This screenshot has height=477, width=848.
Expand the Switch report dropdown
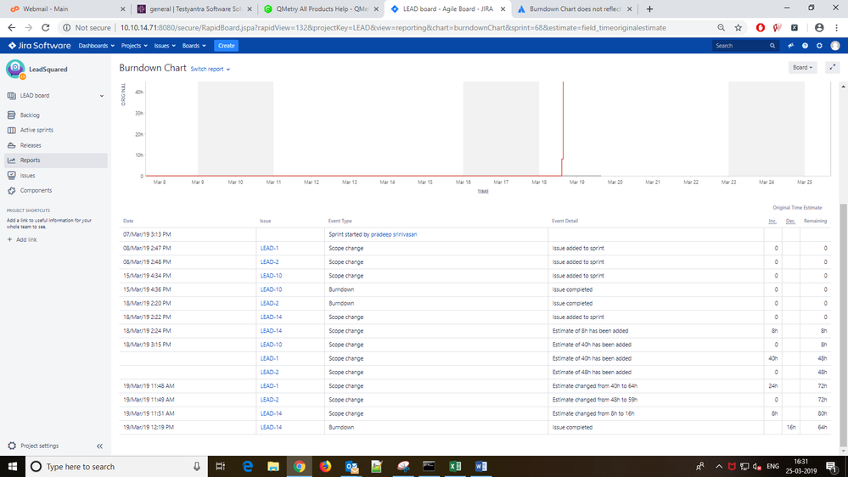tap(211, 70)
